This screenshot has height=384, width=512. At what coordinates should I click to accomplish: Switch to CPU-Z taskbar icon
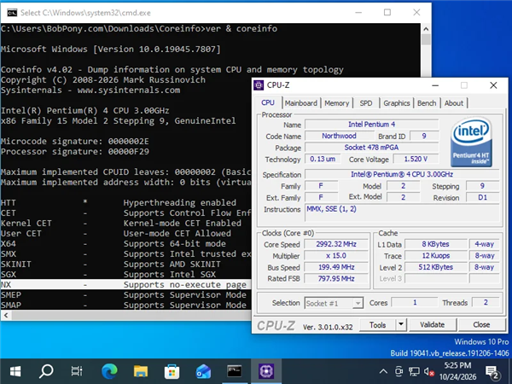coord(266,371)
